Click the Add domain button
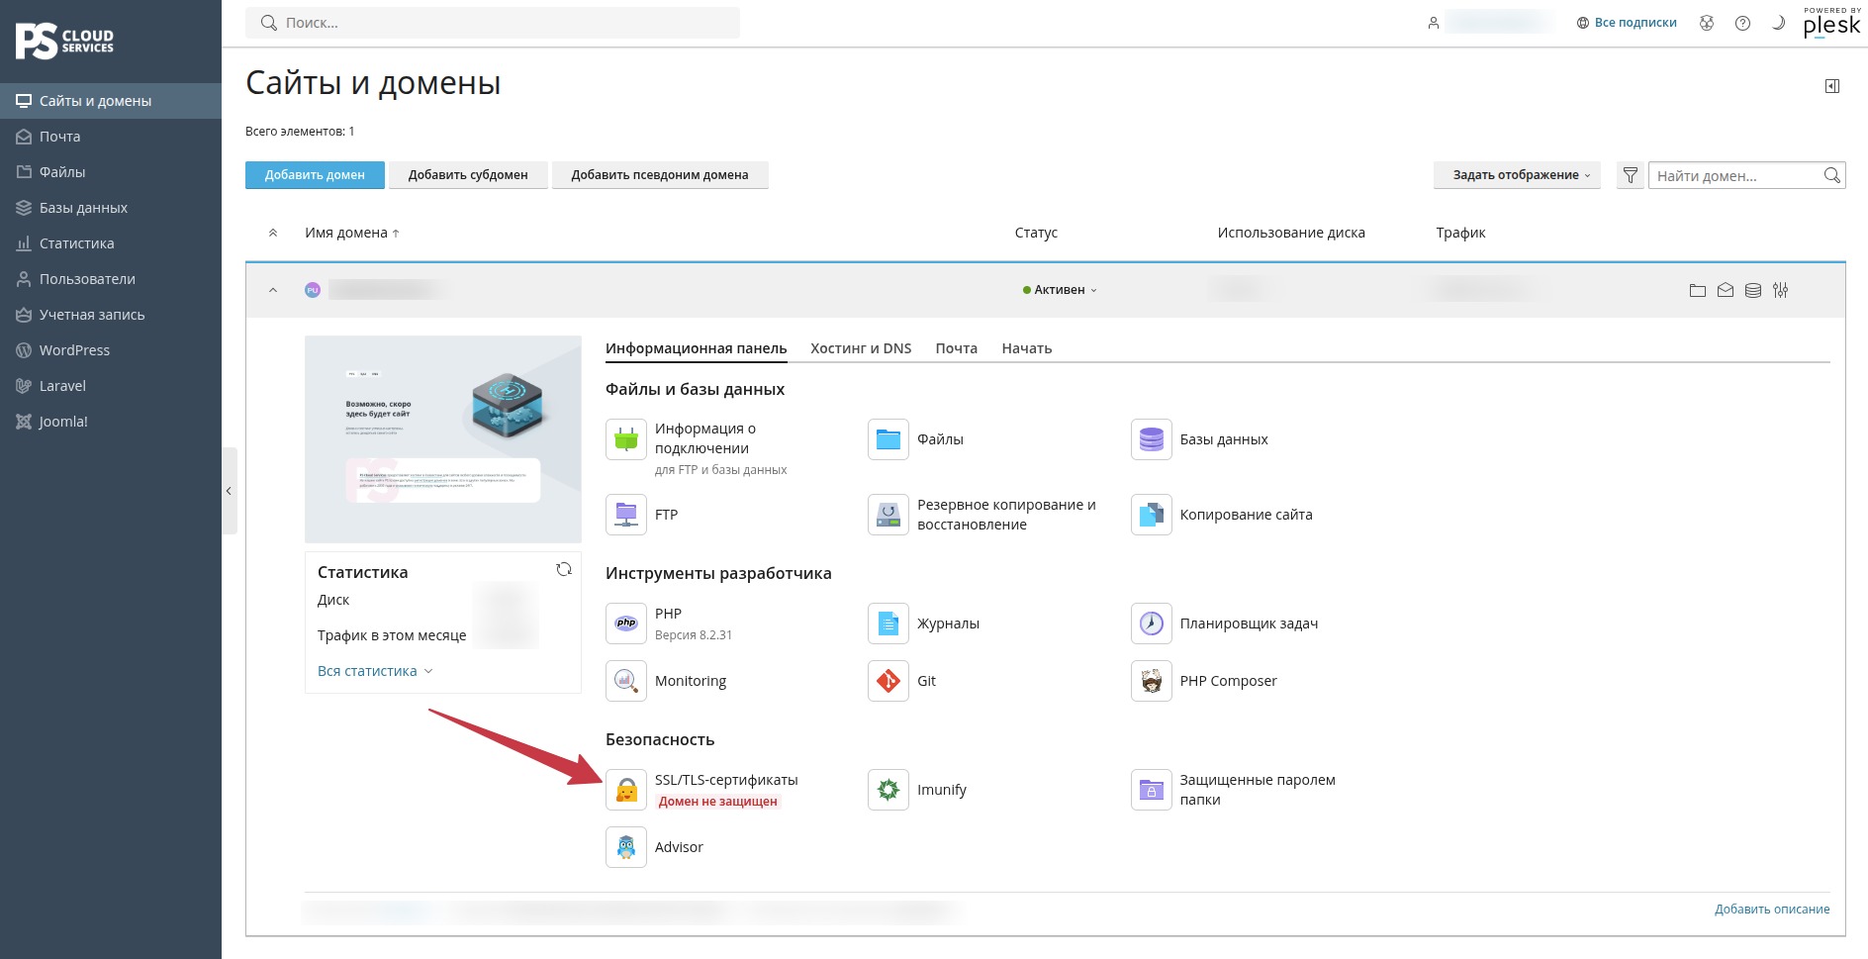 coord(315,175)
